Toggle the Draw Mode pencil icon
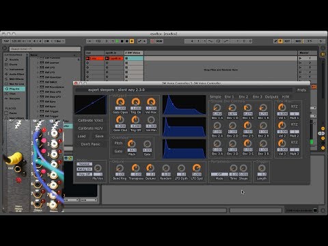The width and height of the screenshot is (328, 246). tap(275, 41)
